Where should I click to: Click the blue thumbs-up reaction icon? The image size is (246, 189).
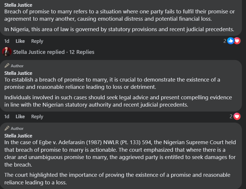(231, 41)
